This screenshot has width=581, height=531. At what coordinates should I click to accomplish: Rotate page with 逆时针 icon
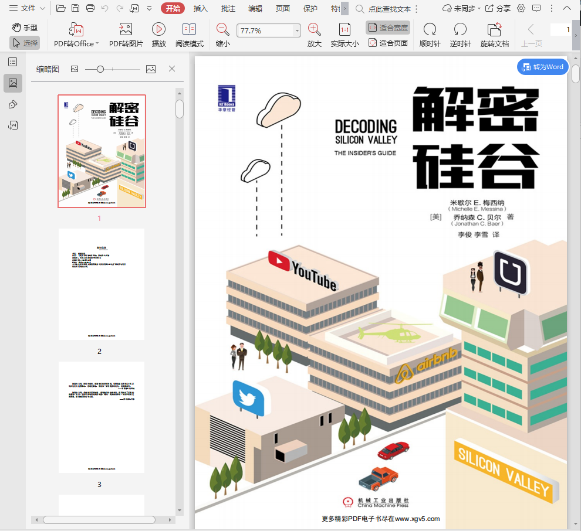click(x=460, y=30)
